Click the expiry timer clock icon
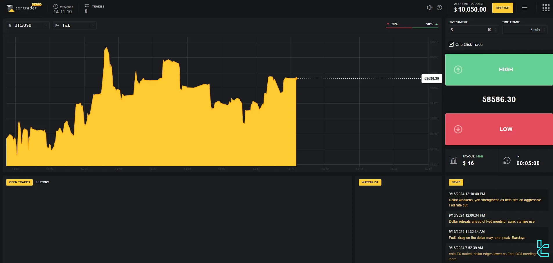Screen dimensions: 553x263 tap(507, 160)
